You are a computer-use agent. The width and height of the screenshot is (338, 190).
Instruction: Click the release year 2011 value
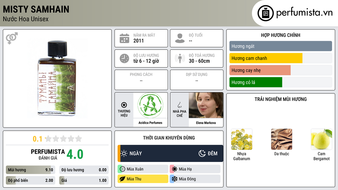(x=139, y=41)
